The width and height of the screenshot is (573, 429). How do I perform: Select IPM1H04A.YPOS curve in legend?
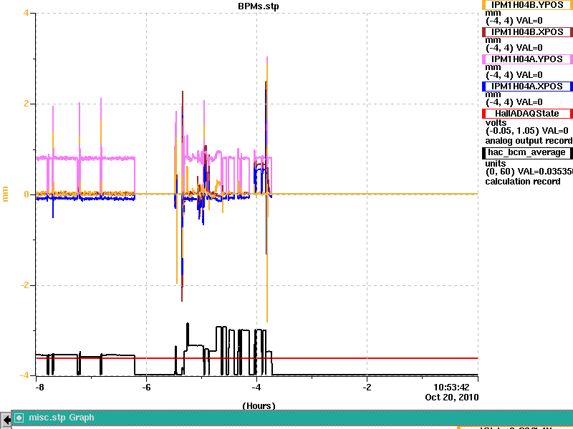point(527,59)
